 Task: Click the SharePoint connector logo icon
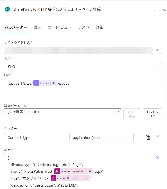click(x=8, y=9)
